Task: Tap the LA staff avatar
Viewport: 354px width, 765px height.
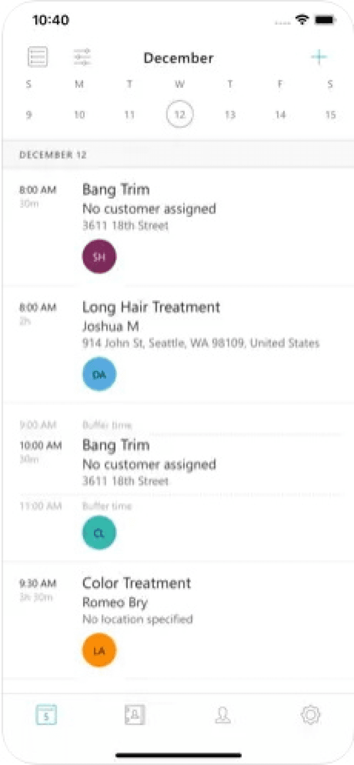Action: pos(99,651)
